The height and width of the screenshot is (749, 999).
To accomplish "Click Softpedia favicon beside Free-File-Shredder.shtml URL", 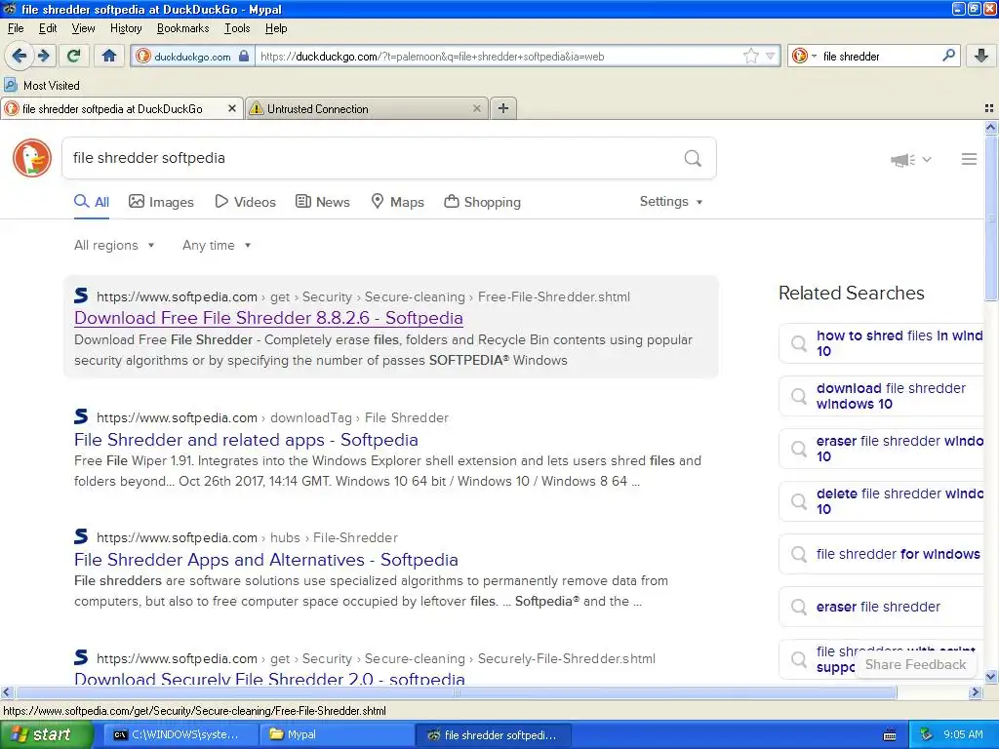I will (x=81, y=296).
